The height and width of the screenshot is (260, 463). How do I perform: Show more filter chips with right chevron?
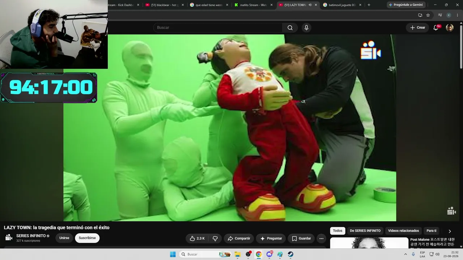tap(450, 231)
